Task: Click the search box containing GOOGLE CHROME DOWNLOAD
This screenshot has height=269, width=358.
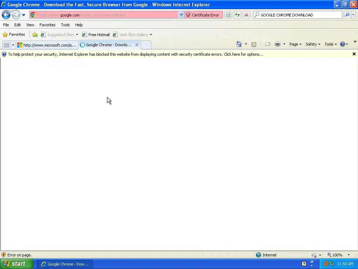Action: [x=298, y=15]
